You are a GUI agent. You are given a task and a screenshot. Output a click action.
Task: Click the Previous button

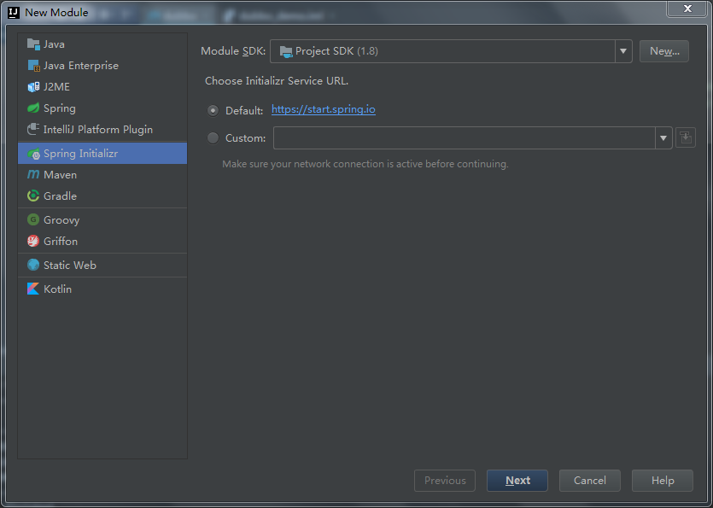(445, 481)
